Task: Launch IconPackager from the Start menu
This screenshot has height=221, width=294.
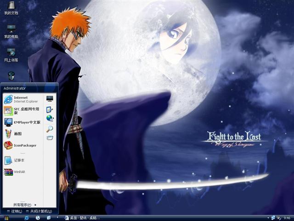Action: pyautogui.click(x=23, y=145)
